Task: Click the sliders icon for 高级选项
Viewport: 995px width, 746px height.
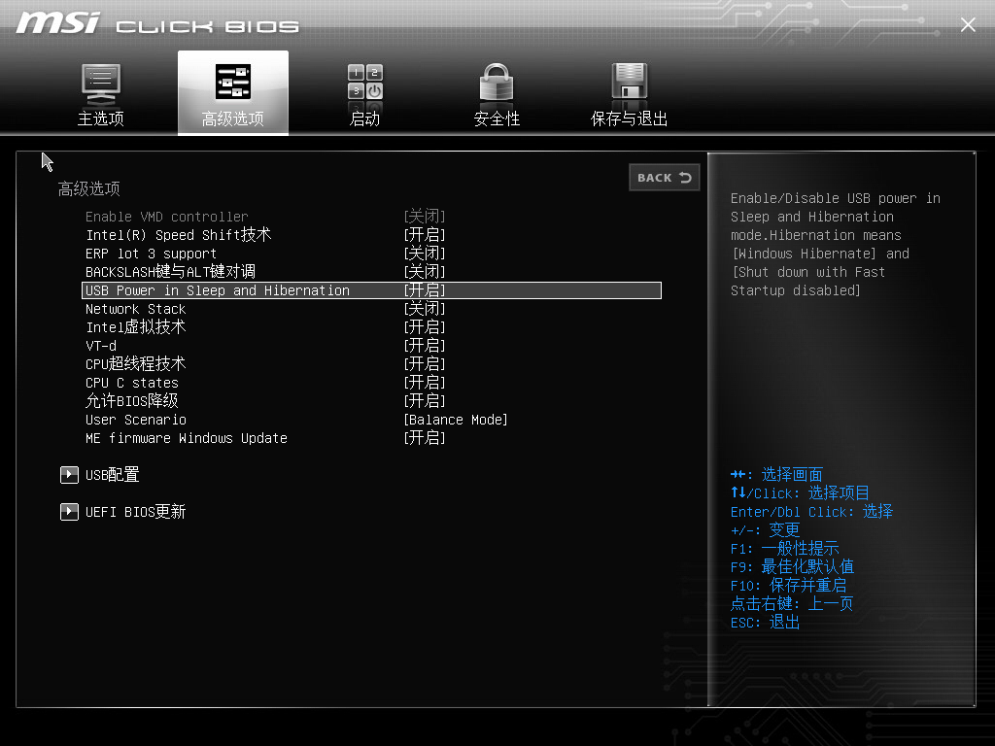Action: [x=233, y=83]
